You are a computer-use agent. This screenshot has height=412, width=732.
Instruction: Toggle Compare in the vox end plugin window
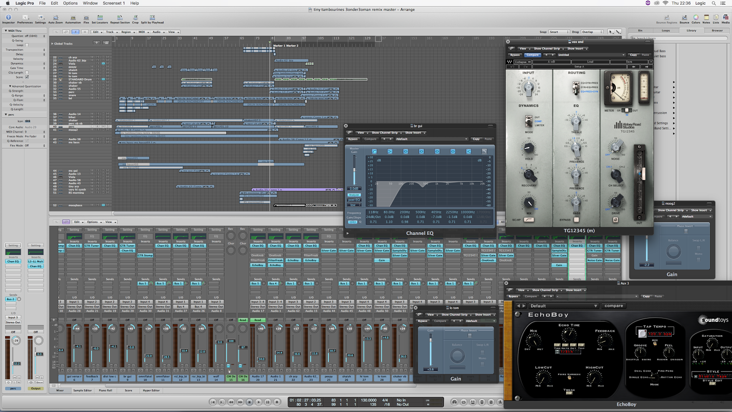tap(532, 55)
